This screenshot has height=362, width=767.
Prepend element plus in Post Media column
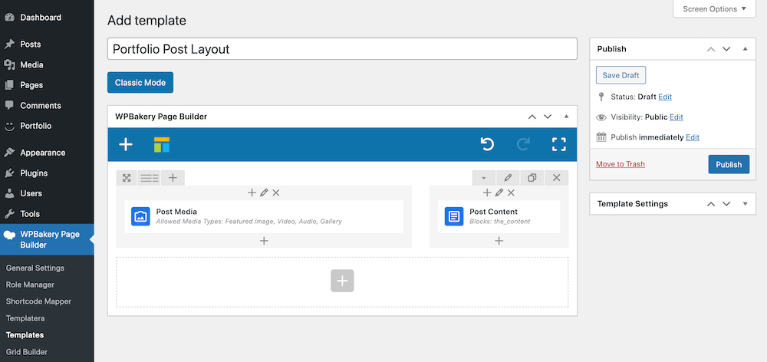click(252, 193)
